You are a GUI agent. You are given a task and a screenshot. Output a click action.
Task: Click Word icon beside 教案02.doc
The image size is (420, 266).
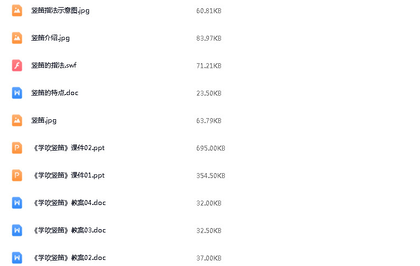(x=17, y=258)
